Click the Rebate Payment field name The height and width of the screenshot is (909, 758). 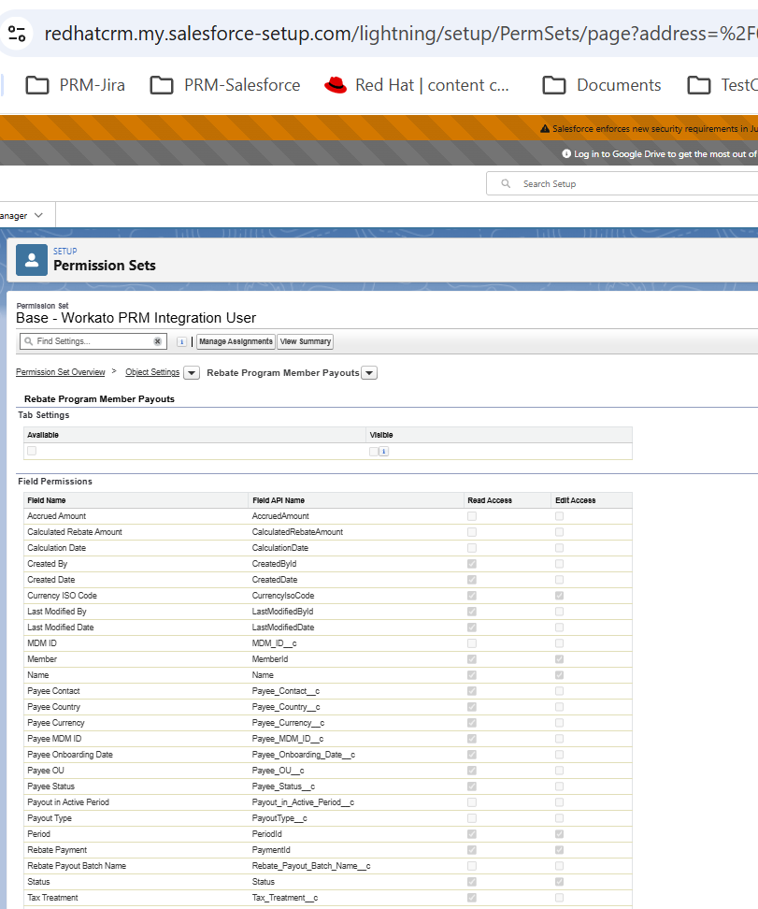57,850
